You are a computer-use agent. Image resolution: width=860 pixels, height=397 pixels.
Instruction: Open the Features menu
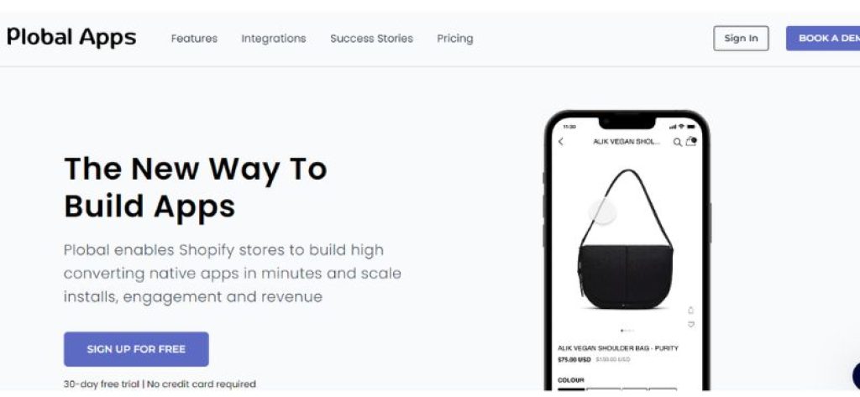[x=194, y=39]
